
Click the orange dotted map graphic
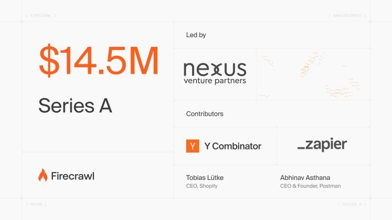pyautogui.click(x=314, y=75)
